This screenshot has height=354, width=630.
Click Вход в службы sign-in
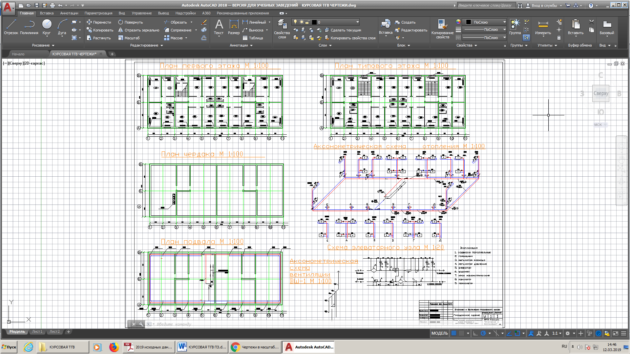coord(544,6)
